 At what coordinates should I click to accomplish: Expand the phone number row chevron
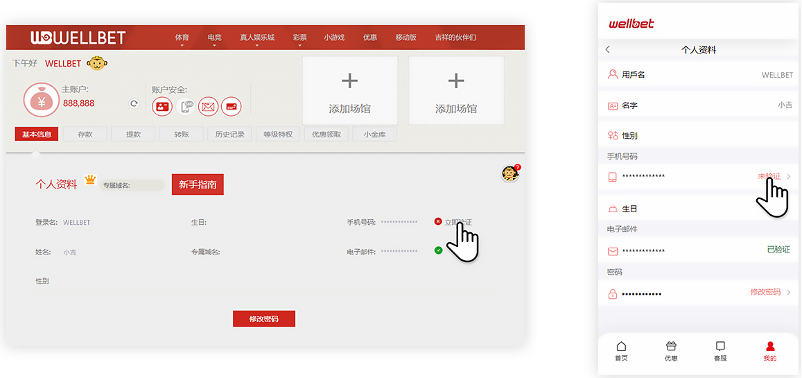pyautogui.click(x=789, y=176)
